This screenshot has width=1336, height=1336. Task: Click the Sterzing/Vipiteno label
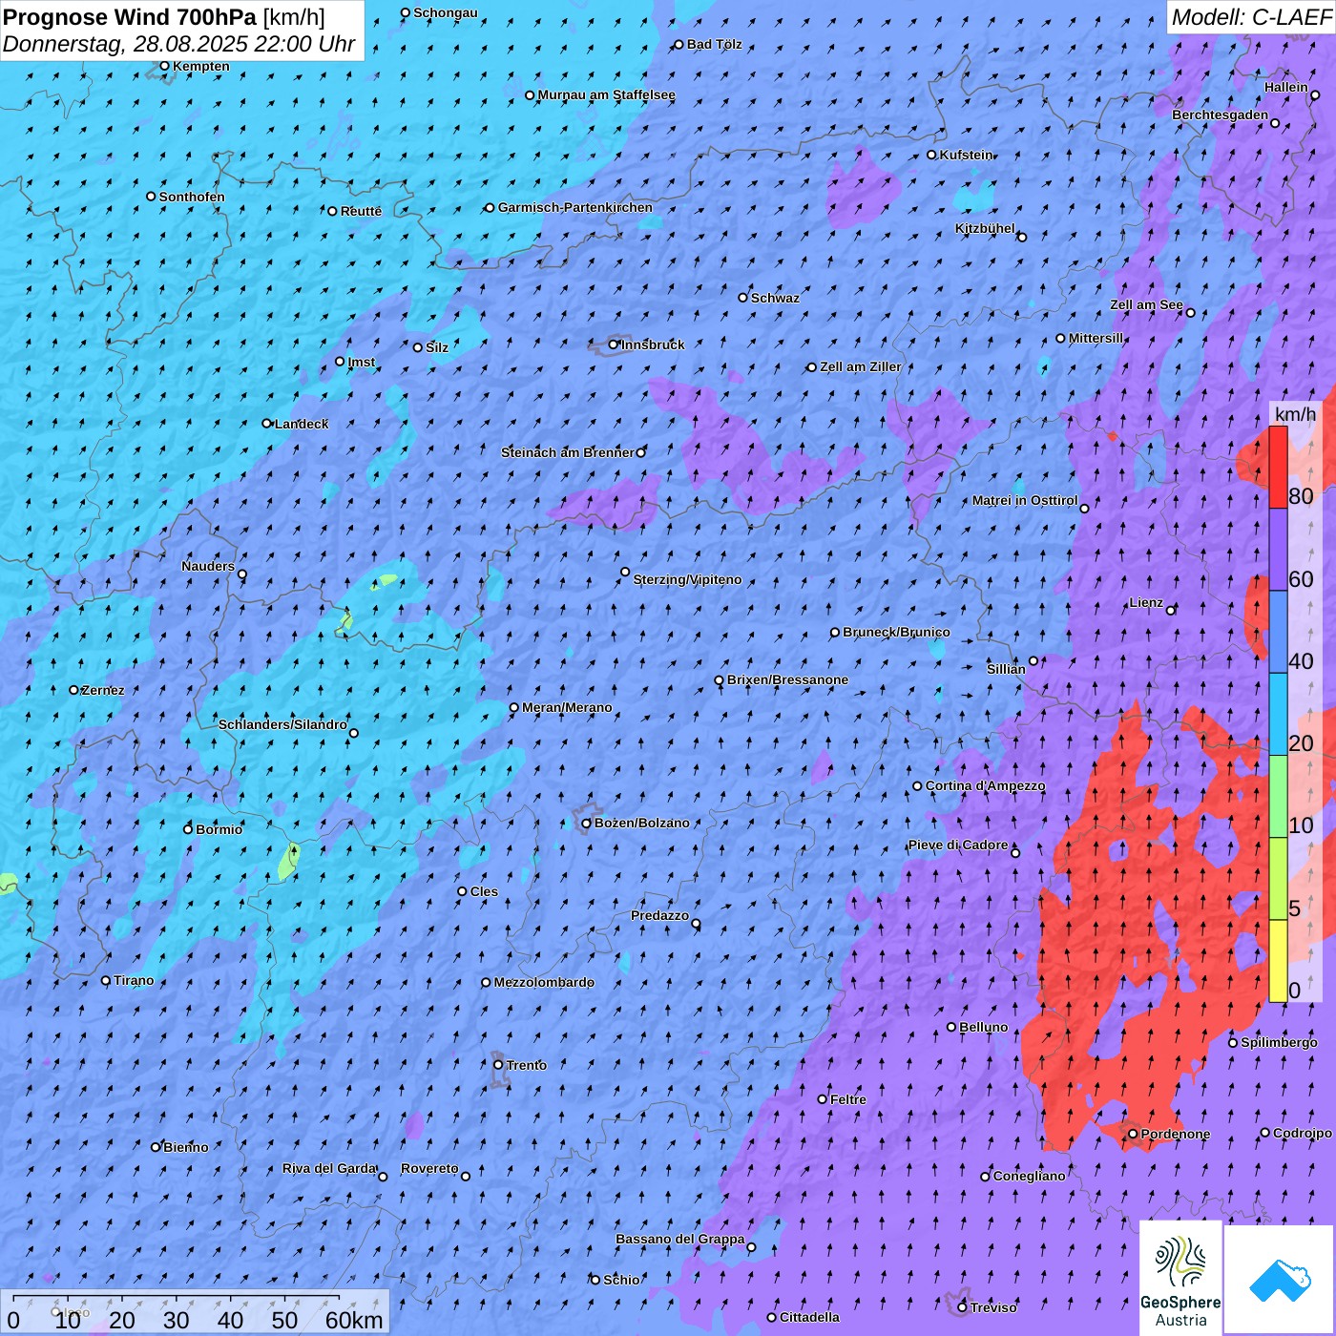687,579
